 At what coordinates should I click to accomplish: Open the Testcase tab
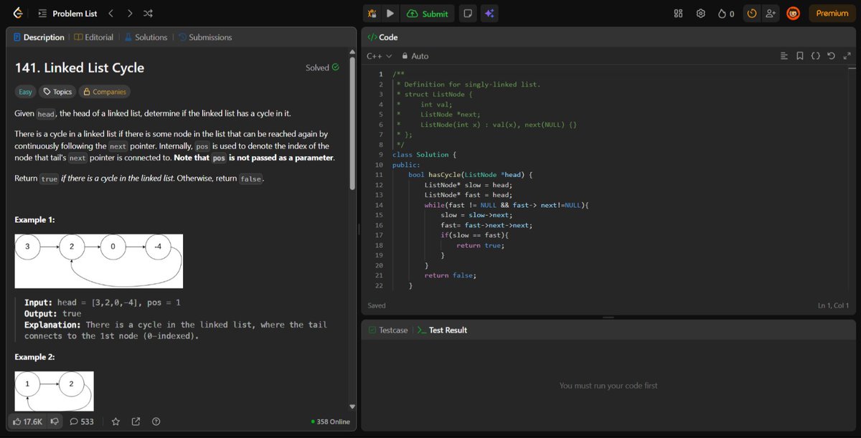tap(387, 330)
